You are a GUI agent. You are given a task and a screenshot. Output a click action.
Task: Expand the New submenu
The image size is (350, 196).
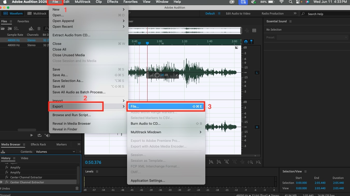click(89, 9)
